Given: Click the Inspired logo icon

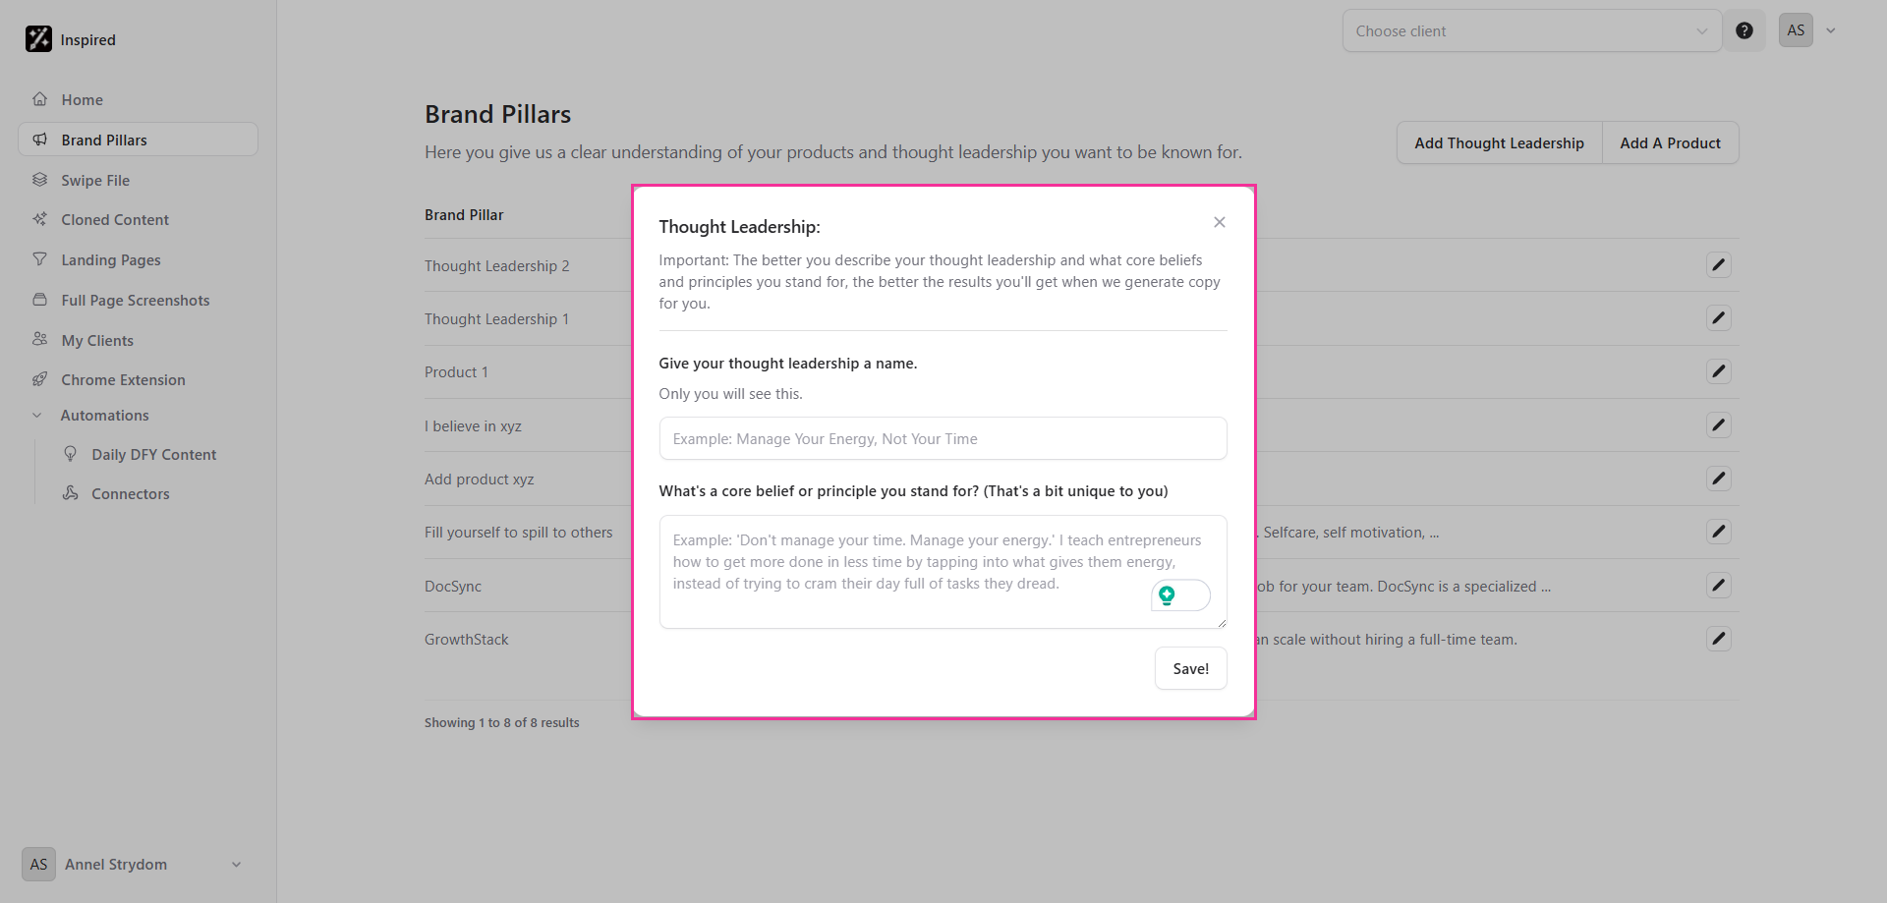Looking at the screenshot, I should point(38,39).
